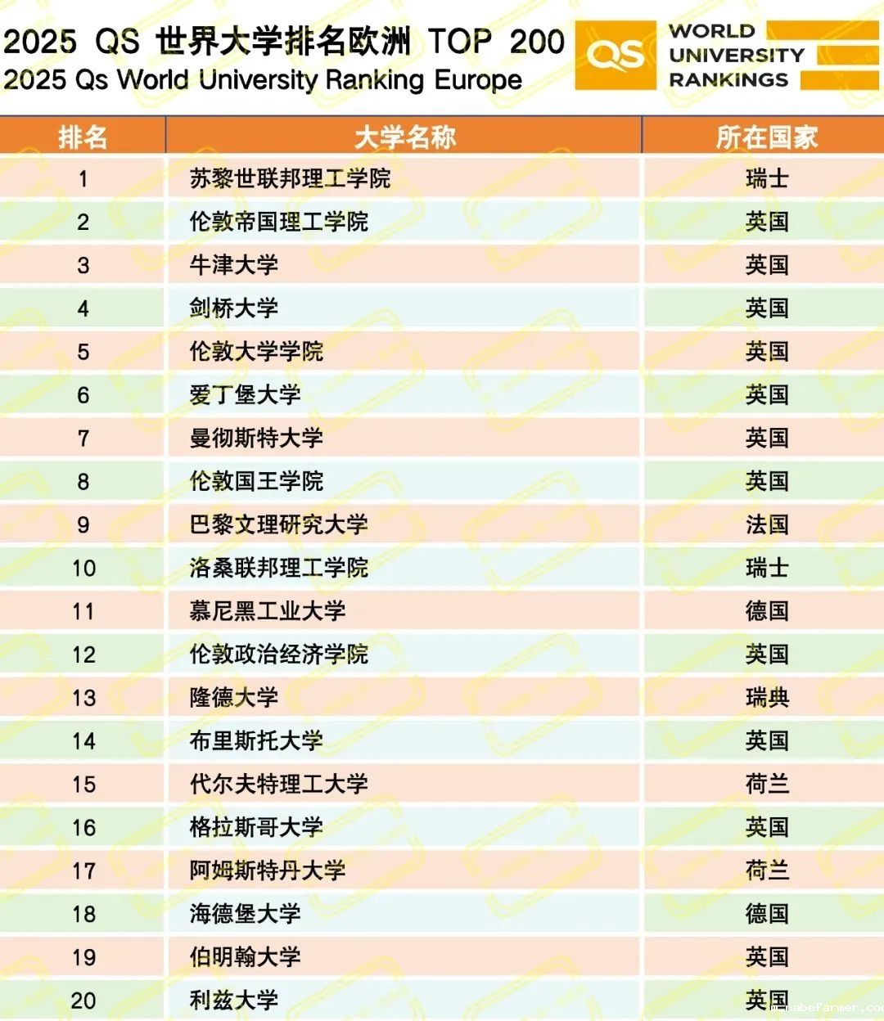This screenshot has width=884, height=1021.
Task: Select 苏黎世联邦理工学院 in the list
Action: coord(290,178)
